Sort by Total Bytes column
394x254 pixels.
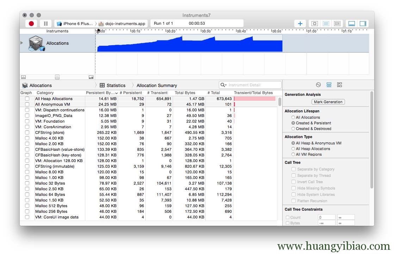tap(189, 93)
